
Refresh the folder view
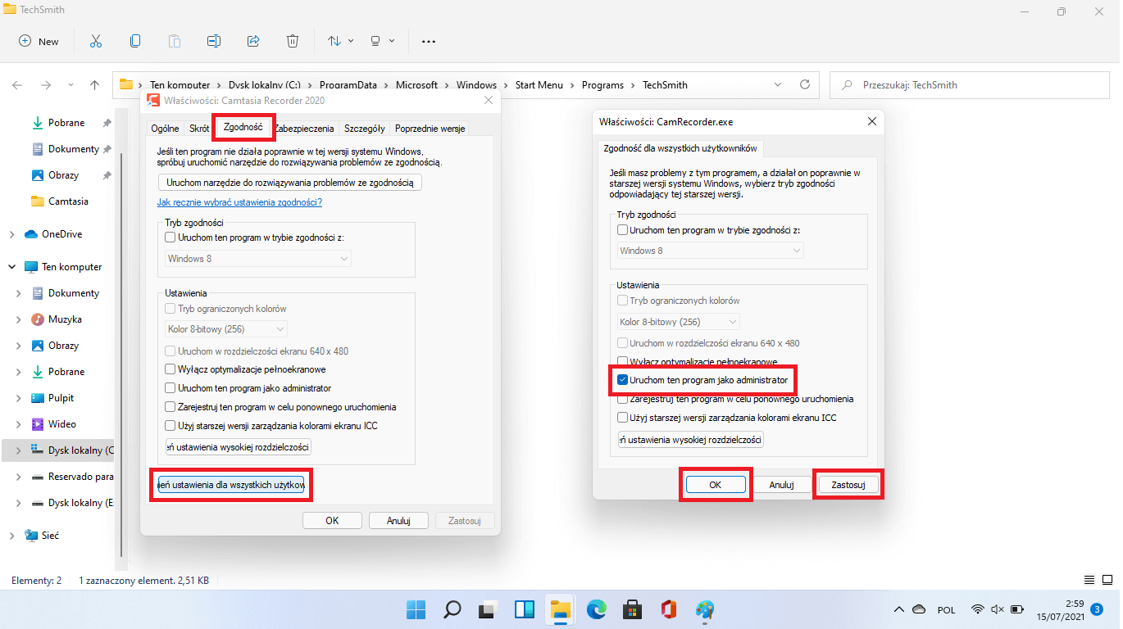805,84
